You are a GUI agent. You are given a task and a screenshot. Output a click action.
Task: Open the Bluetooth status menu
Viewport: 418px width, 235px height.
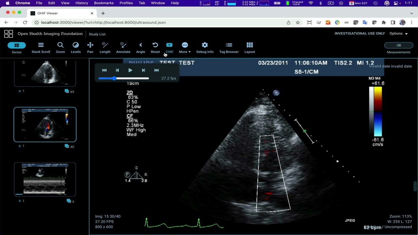[320, 3]
